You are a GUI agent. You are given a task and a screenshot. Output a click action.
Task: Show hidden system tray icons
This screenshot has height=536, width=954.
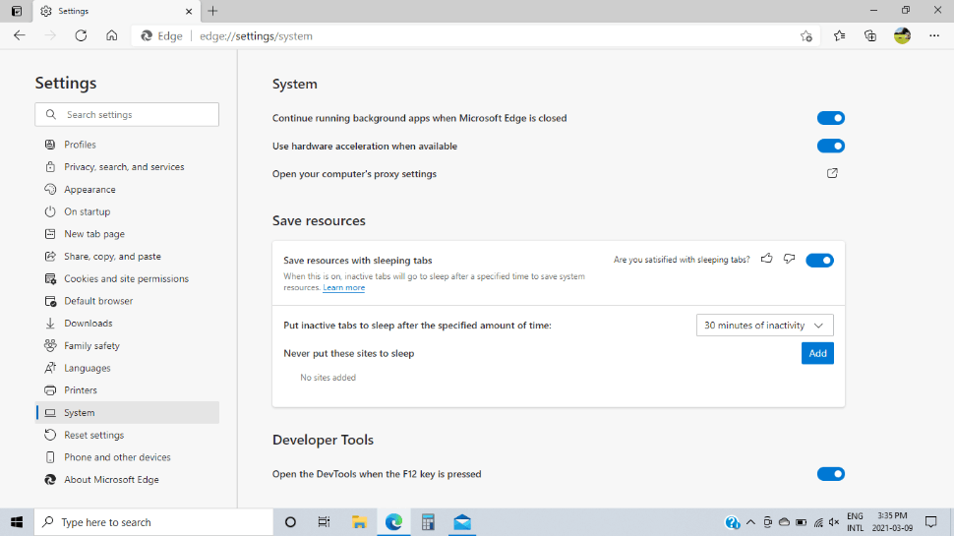(x=750, y=522)
